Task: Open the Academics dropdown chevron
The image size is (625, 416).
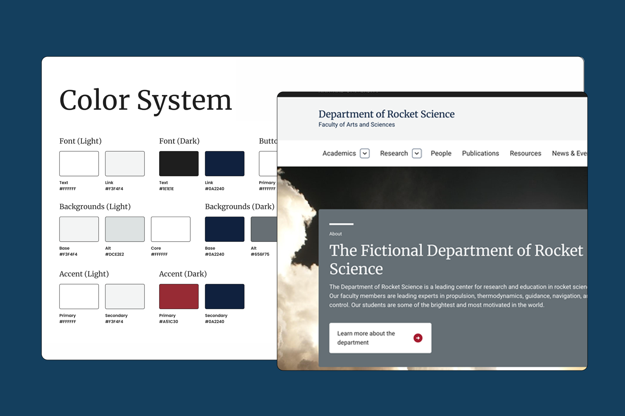Action: click(365, 153)
